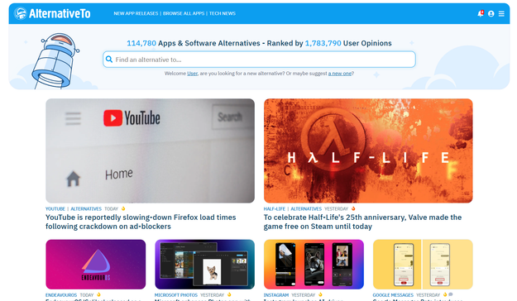The width and height of the screenshot is (517, 301).
Task: Open the YouTube tag link
Action: click(55, 208)
